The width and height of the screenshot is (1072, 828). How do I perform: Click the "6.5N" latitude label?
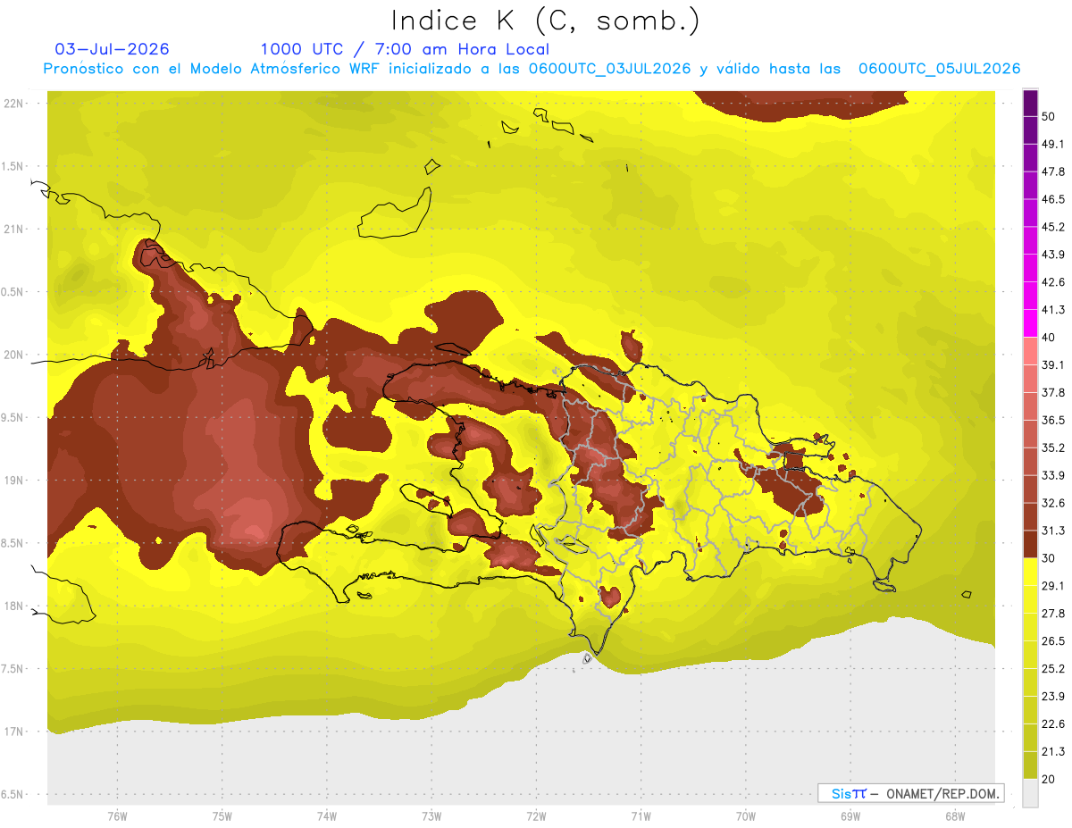click(x=13, y=795)
